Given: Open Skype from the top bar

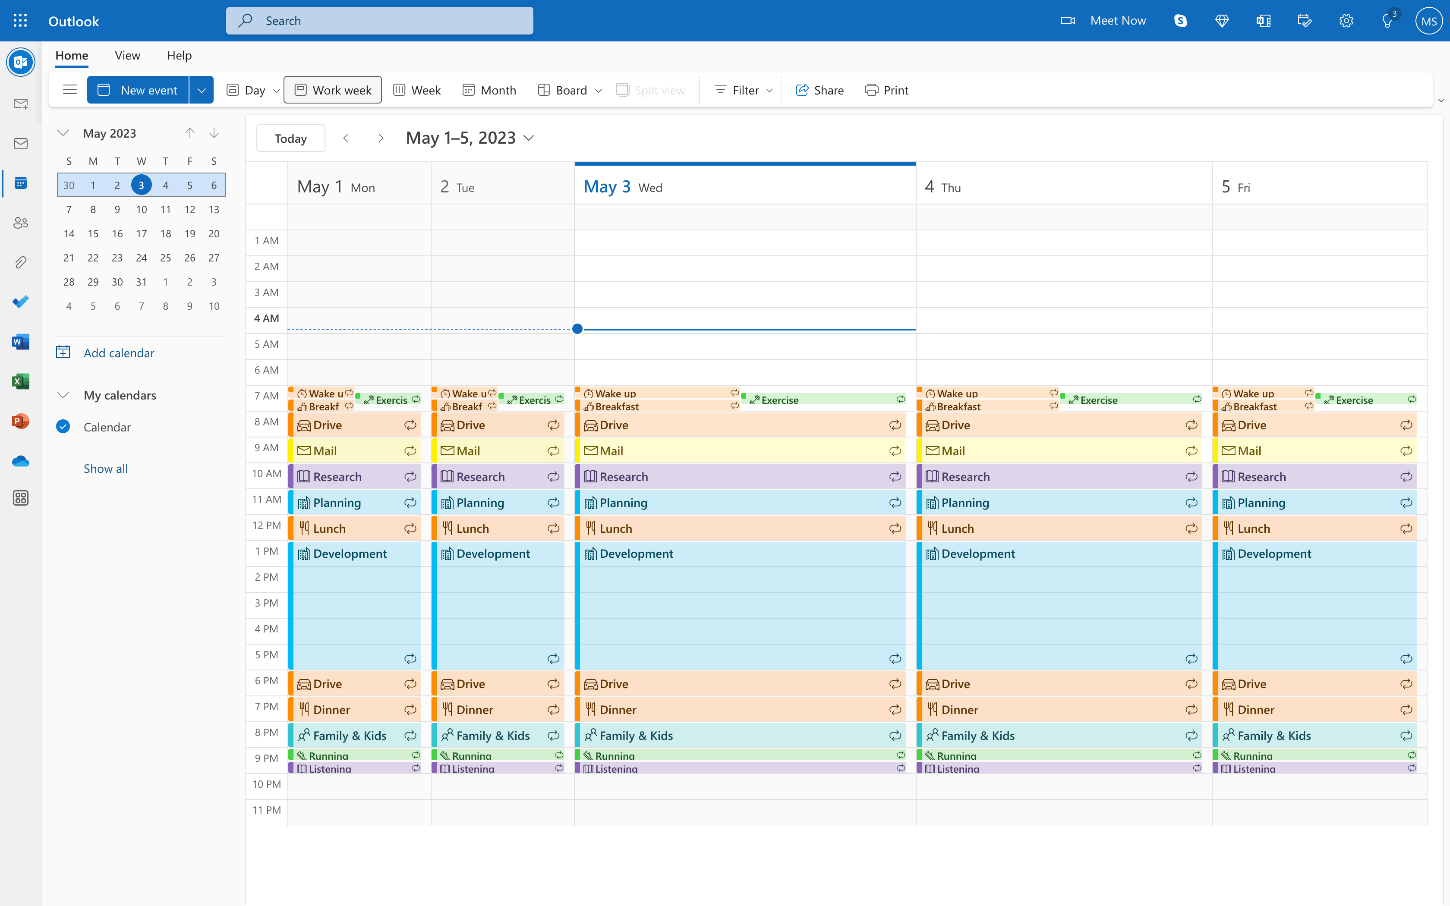Looking at the screenshot, I should (x=1180, y=20).
